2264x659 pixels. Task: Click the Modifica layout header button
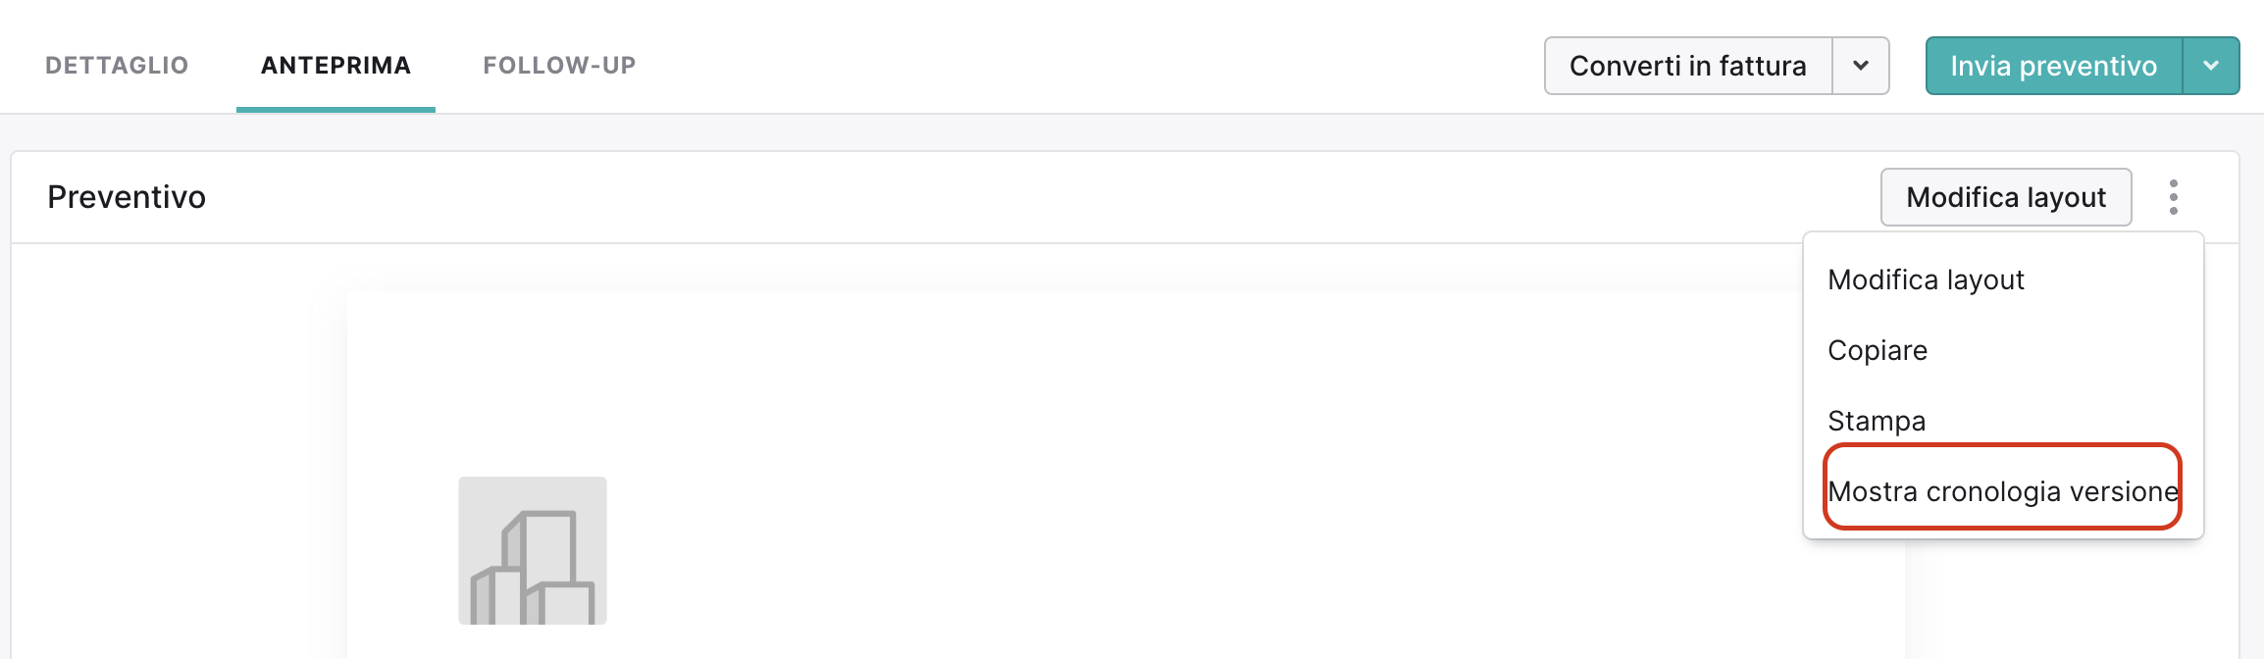click(2006, 197)
